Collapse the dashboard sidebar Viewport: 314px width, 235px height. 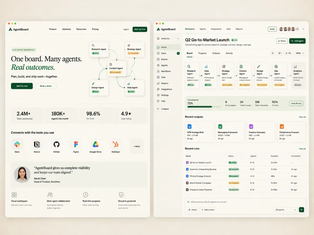(163, 109)
